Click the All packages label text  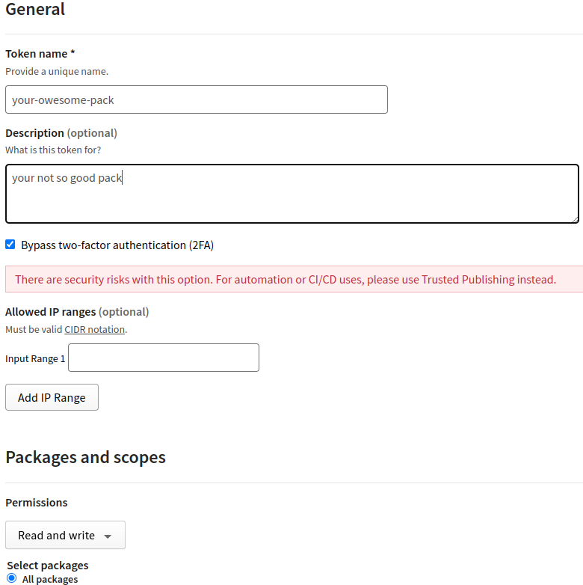50,579
